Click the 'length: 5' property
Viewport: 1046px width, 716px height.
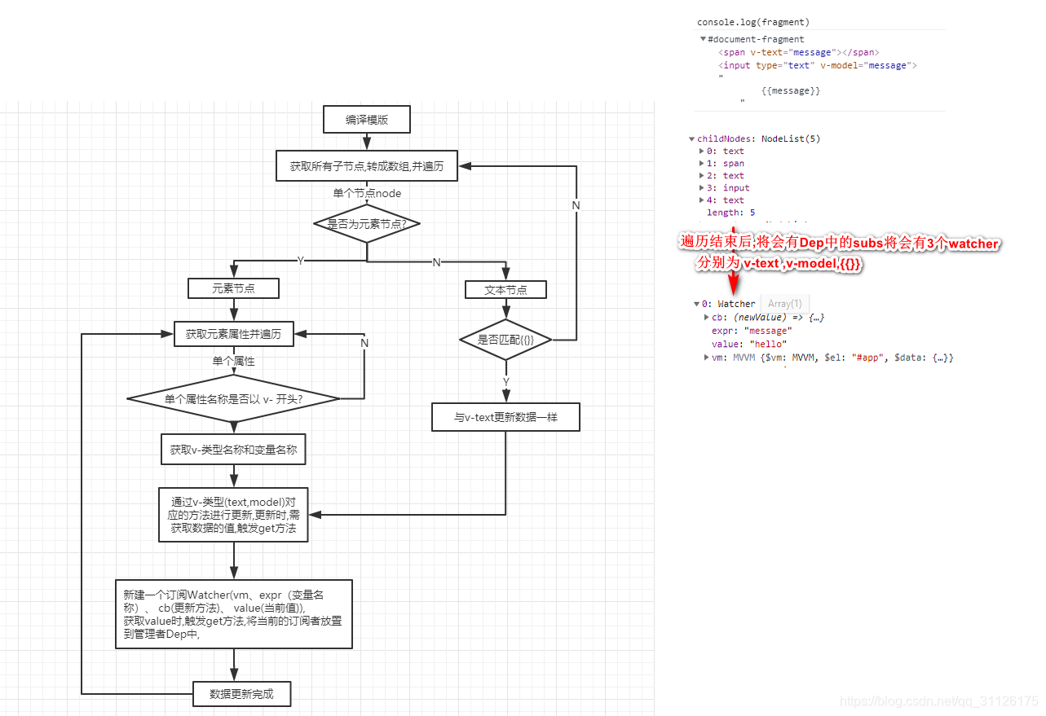pyautogui.click(x=730, y=213)
